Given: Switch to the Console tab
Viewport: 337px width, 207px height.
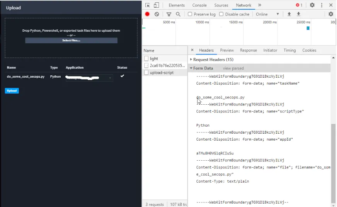Looking at the screenshot, I should pyautogui.click(x=199, y=5).
